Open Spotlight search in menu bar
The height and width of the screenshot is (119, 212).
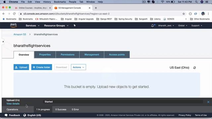pyautogui.click(x=196, y=2)
